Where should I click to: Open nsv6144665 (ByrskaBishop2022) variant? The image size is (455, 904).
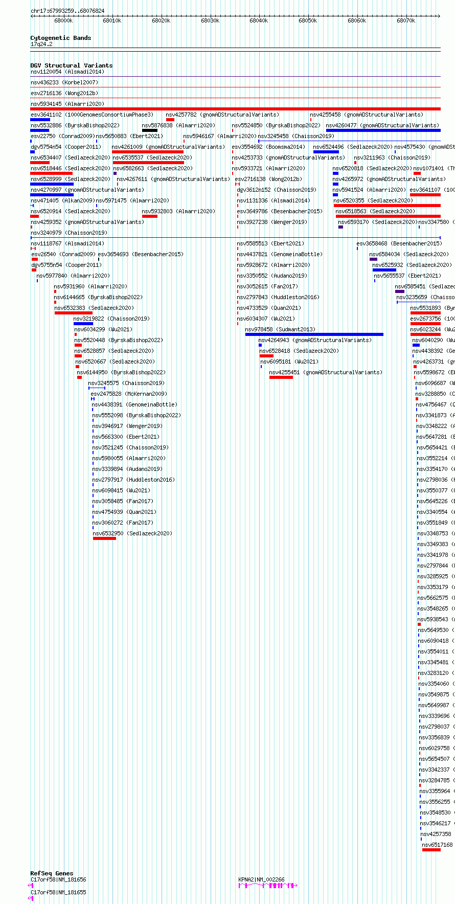coord(98,298)
